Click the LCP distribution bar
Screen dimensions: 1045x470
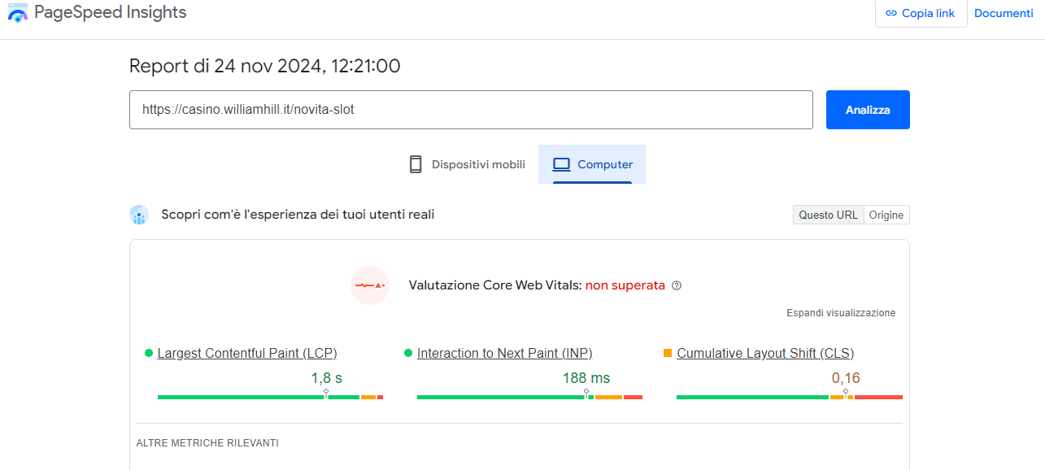click(270, 397)
